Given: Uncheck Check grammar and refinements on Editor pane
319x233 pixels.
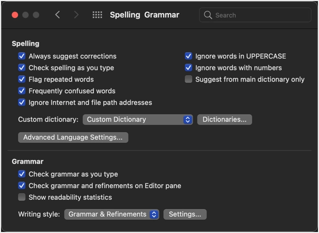Looking at the screenshot, I should click(x=22, y=186).
